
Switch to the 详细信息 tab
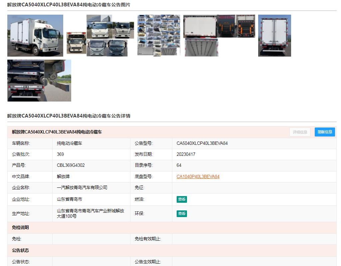point(300,132)
